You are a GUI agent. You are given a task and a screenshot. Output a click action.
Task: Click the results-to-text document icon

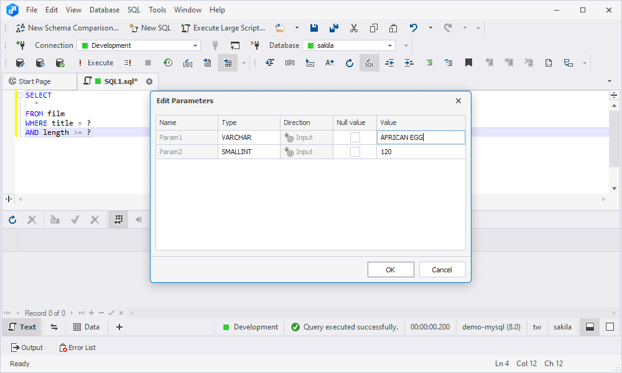(208, 63)
